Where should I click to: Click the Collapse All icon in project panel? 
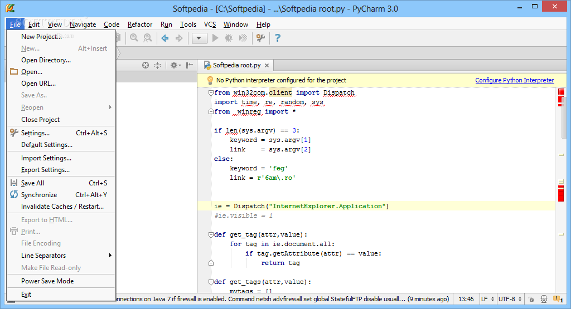click(157, 65)
